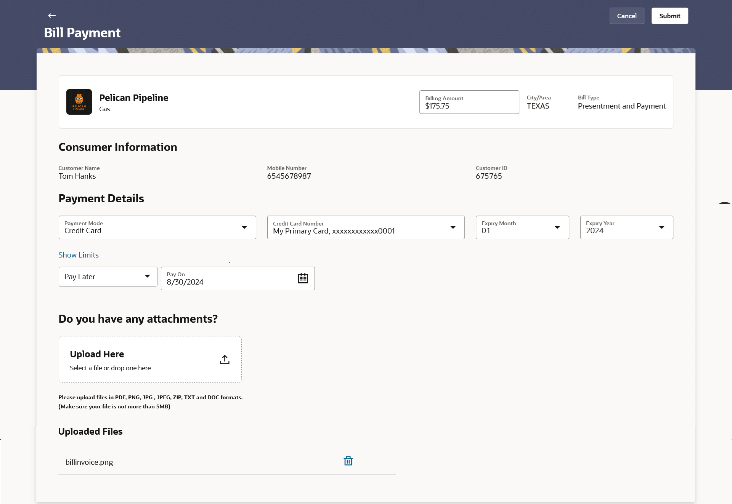This screenshot has width=732, height=504.
Task: Expand the Payment Mode dropdown arrow
Action: click(244, 227)
